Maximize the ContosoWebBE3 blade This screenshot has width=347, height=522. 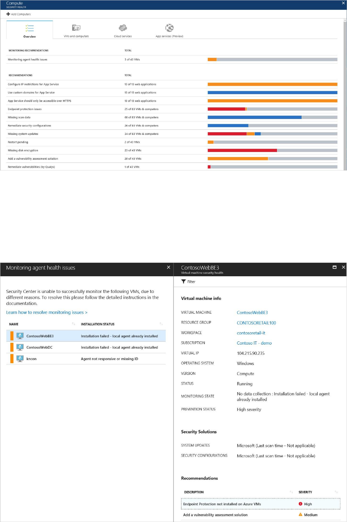335,267
